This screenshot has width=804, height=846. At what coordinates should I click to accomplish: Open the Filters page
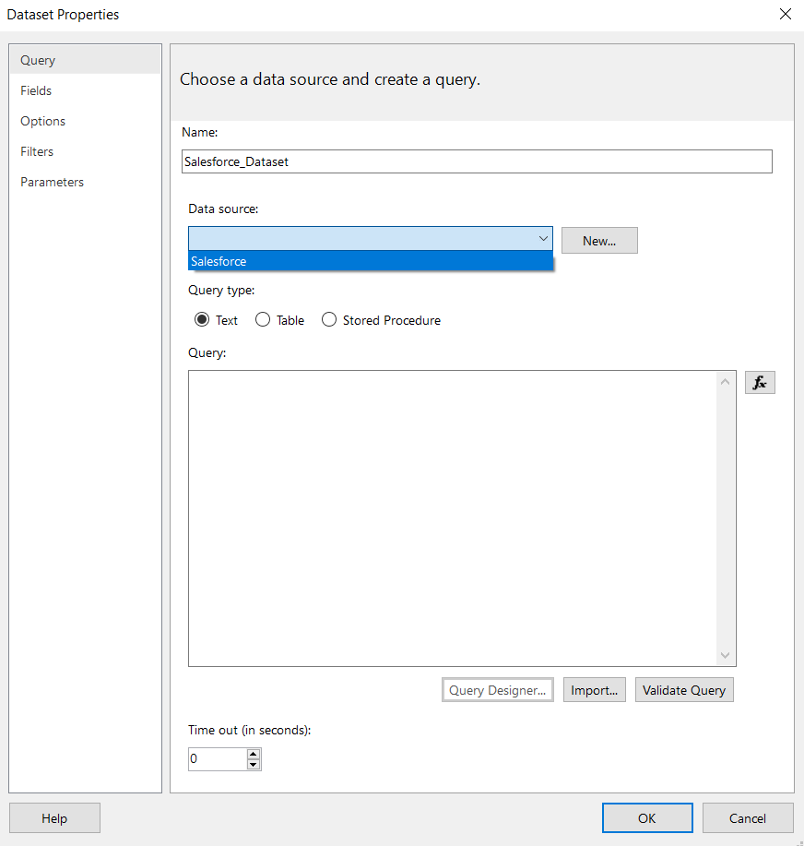(x=38, y=151)
